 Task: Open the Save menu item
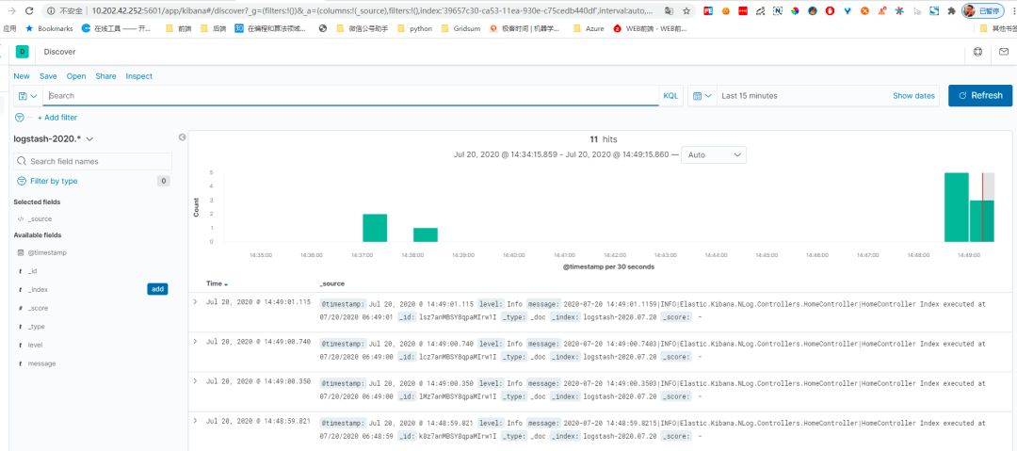pyautogui.click(x=48, y=76)
